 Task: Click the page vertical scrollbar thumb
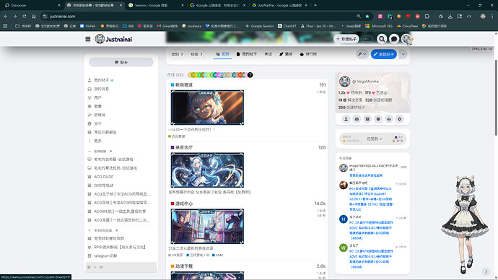[x=496, y=97]
